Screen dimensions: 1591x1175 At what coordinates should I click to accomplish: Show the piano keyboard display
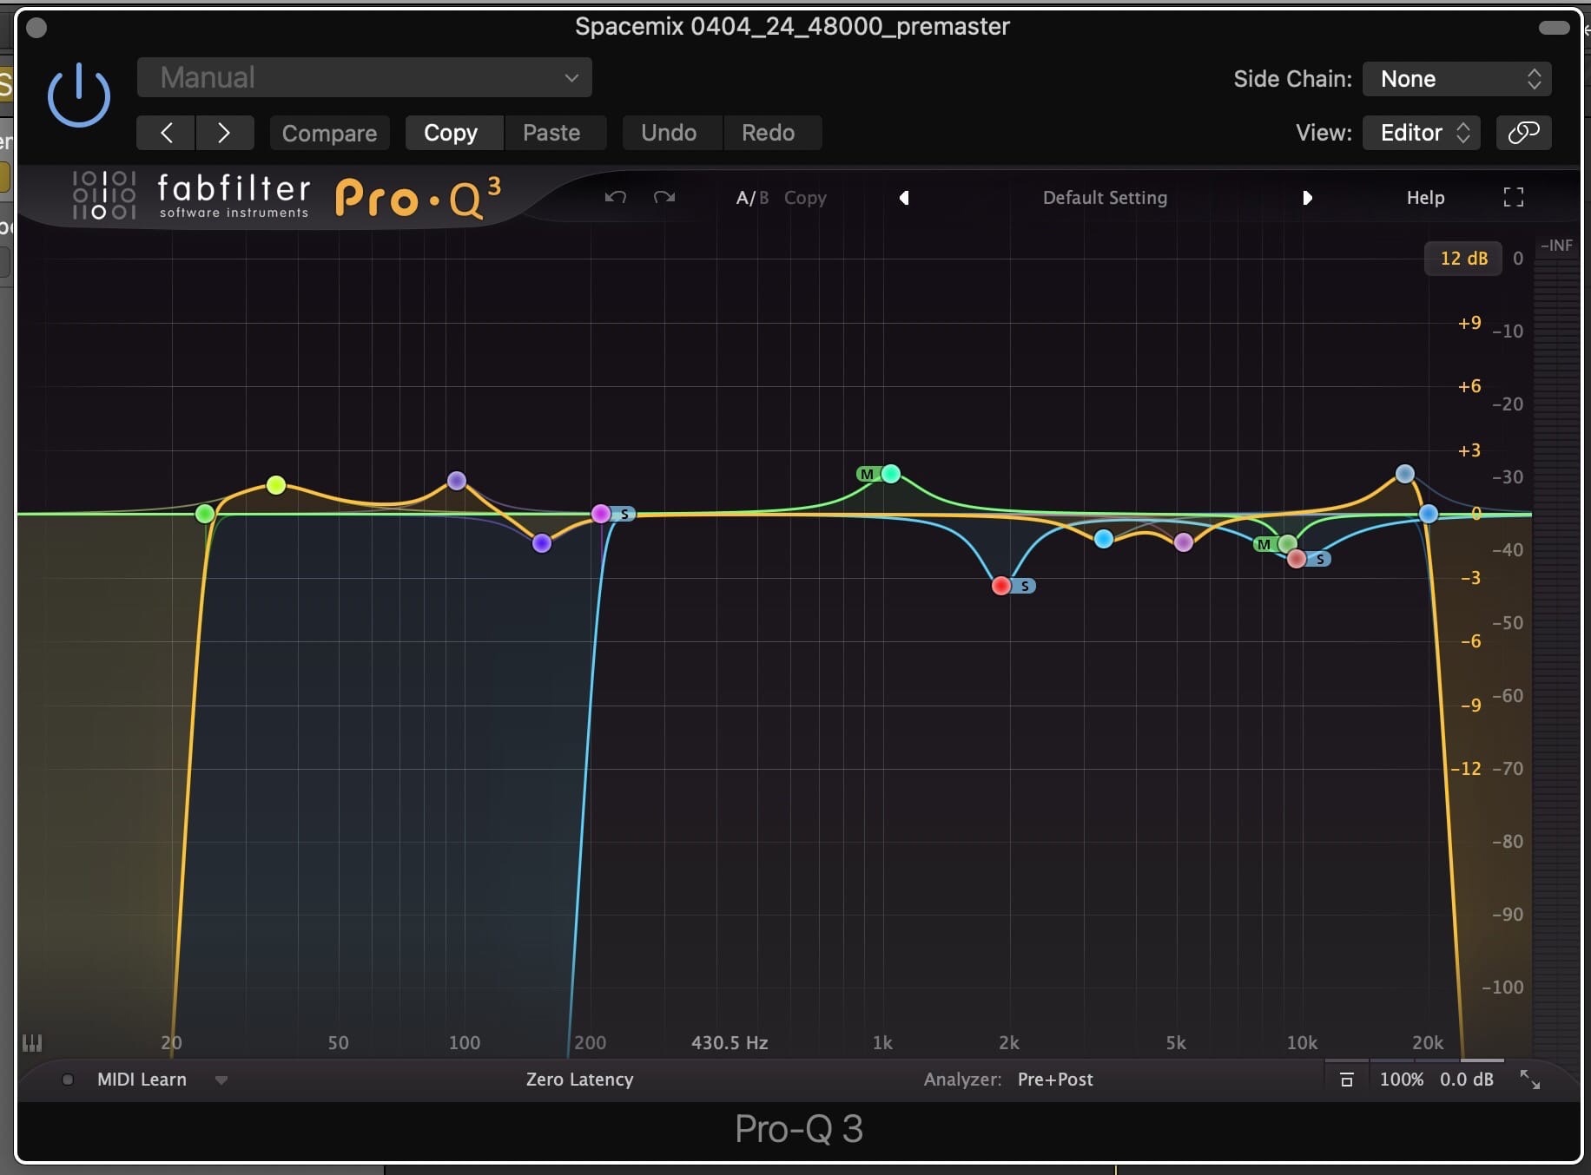[x=32, y=1042]
